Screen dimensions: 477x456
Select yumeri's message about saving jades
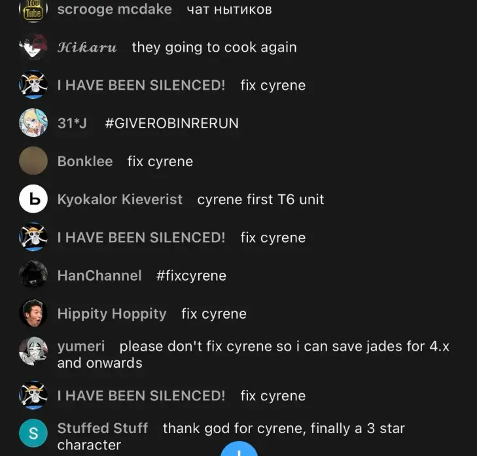click(x=253, y=355)
